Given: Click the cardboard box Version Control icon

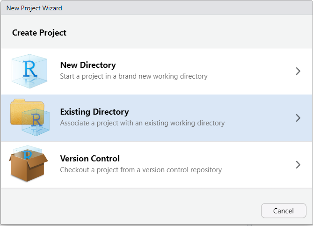Looking at the screenshot, I should click(x=28, y=167).
